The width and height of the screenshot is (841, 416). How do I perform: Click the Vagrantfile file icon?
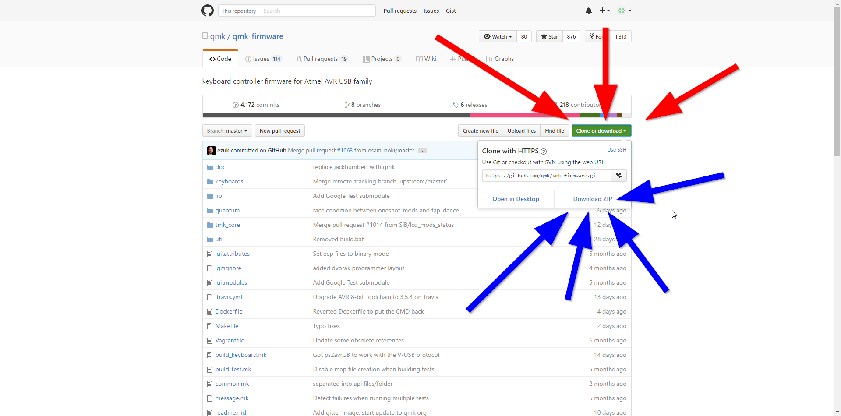[210, 341]
